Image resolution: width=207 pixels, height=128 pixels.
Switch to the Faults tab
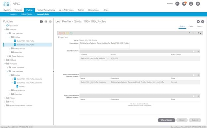point(191,26)
